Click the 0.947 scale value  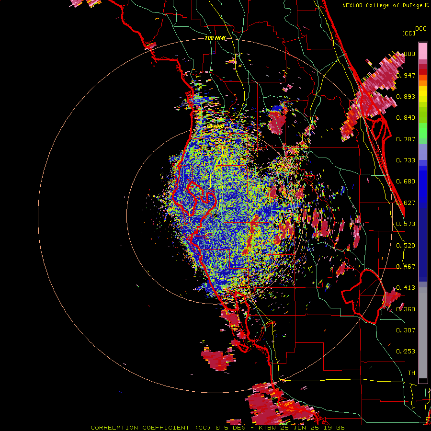[x=406, y=75]
